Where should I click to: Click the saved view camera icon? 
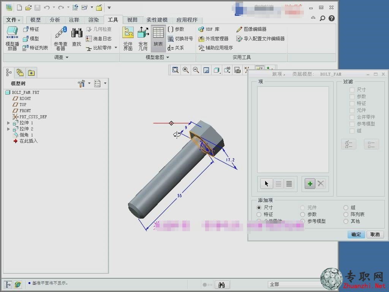[237, 70]
